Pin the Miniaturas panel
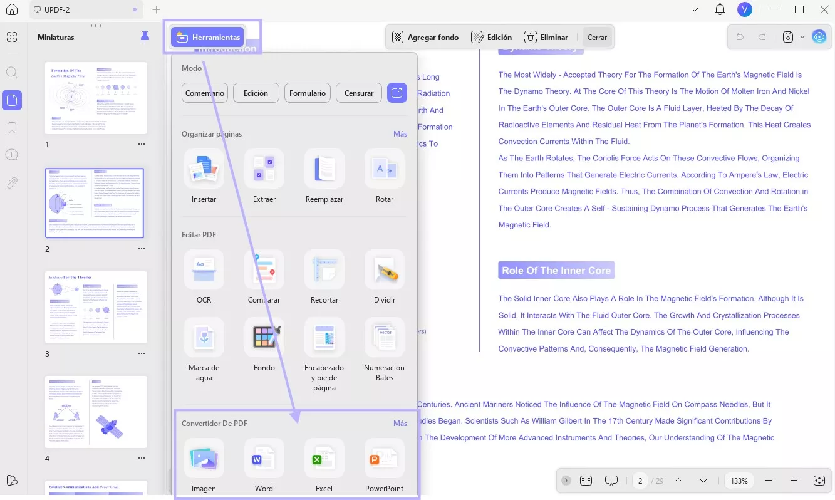This screenshot has width=835, height=500. pyautogui.click(x=145, y=38)
